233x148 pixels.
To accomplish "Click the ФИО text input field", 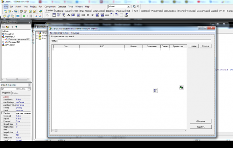I will tap(135, 41).
